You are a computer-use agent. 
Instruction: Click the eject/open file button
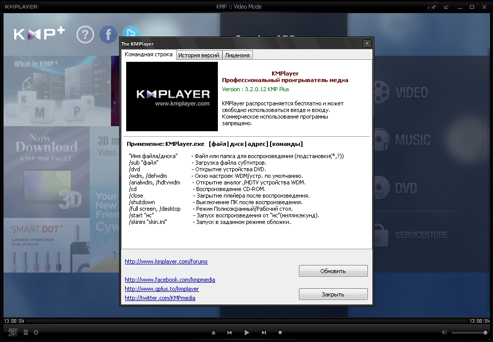213,332
